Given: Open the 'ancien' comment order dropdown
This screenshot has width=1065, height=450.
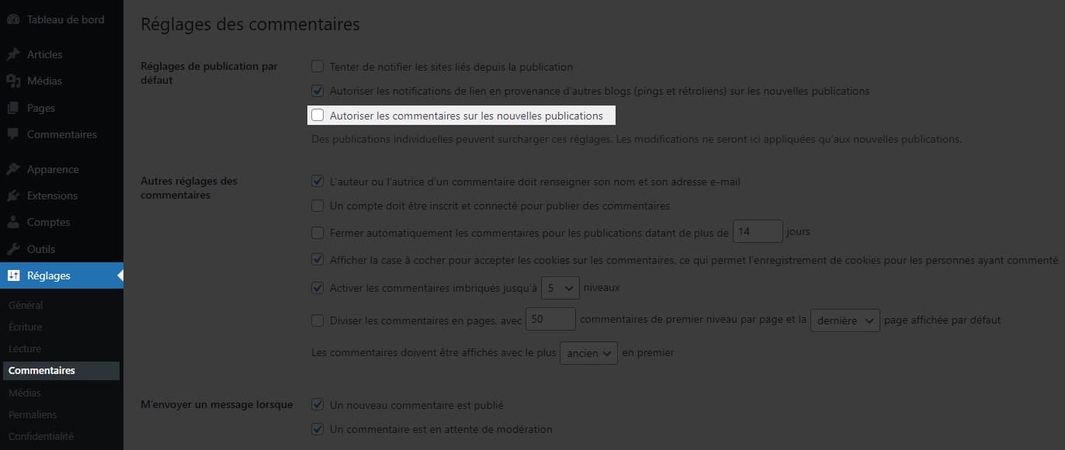Looking at the screenshot, I should coord(588,353).
